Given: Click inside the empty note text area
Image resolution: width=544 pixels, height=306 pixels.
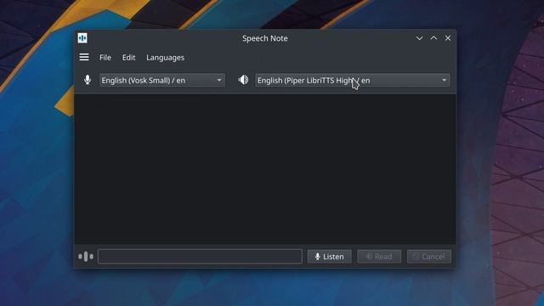Looking at the screenshot, I should tap(265, 169).
